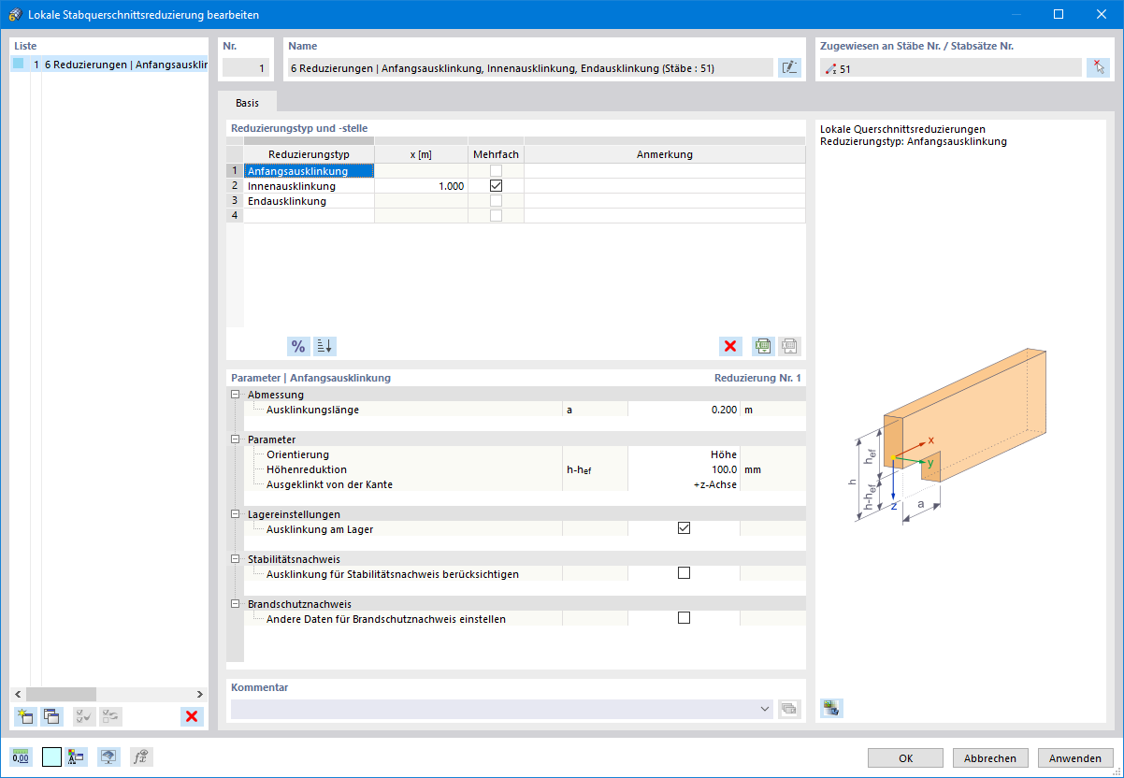Screen dimensions: 1124x778
Task: Click the units and decimals 0.00 icon
Action: click(21, 757)
